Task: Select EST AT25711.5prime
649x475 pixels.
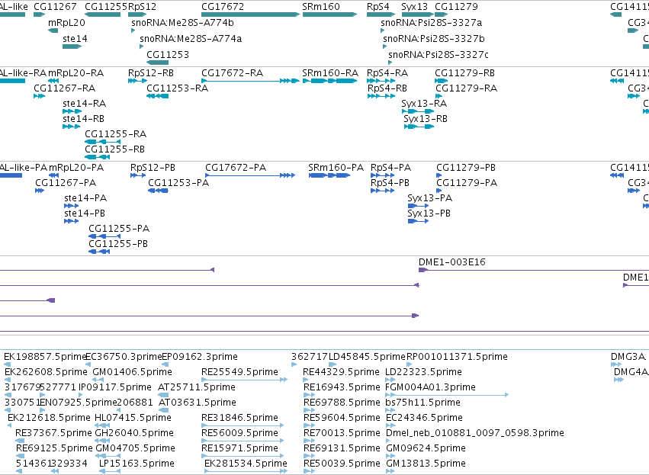Action: click(197, 387)
